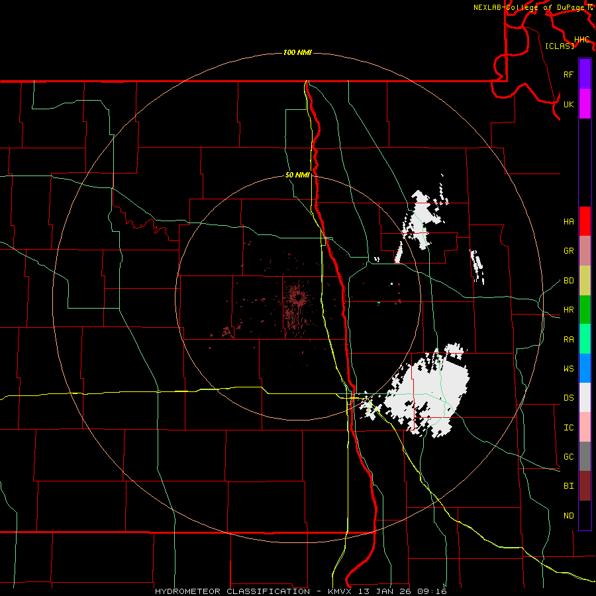Click the BI dark red legend swatch
Image resolution: width=596 pixels, height=596 pixels.
tap(585, 486)
